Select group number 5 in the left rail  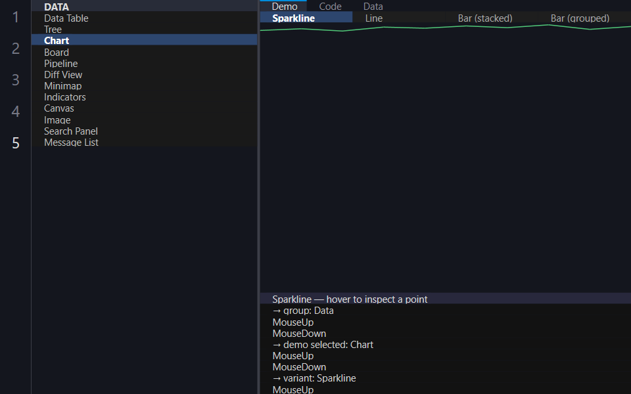(16, 142)
